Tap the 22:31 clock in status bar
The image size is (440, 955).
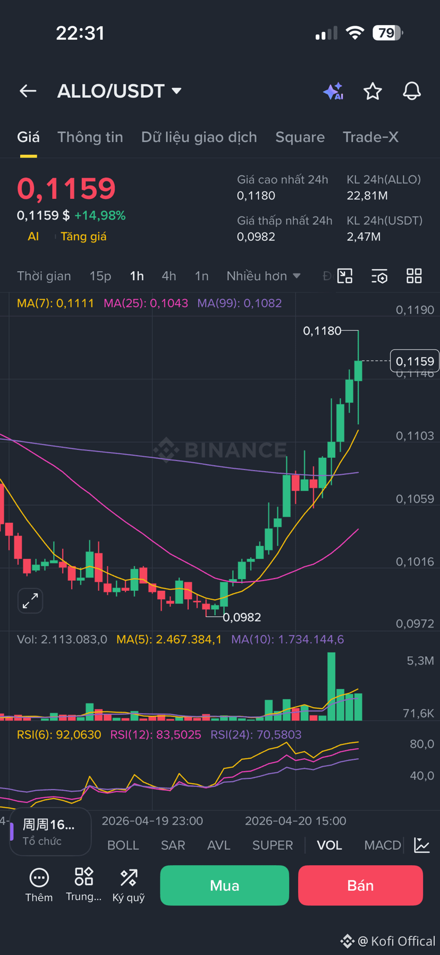coord(80,33)
